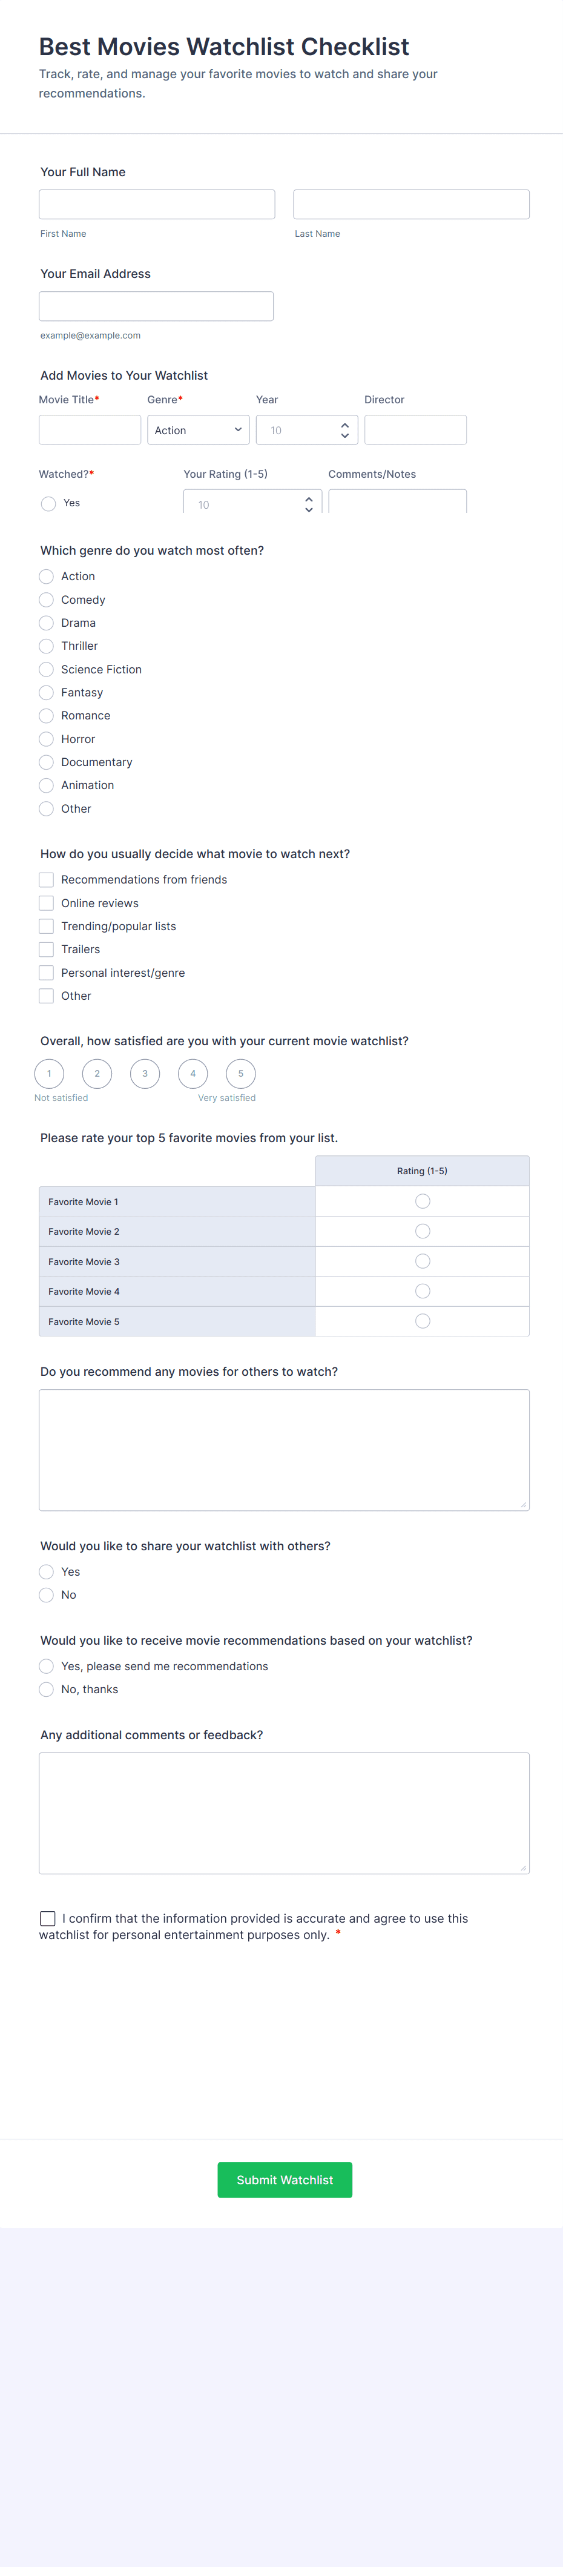Enable the Personal interest/genre checkbox
Image resolution: width=563 pixels, height=2567 pixels.
coord(47,973)
